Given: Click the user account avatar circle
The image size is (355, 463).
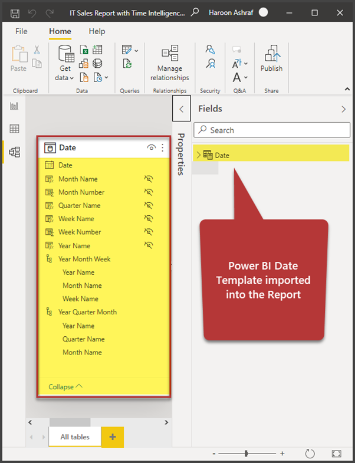Looking at the screenshot, I should [263, 12].
